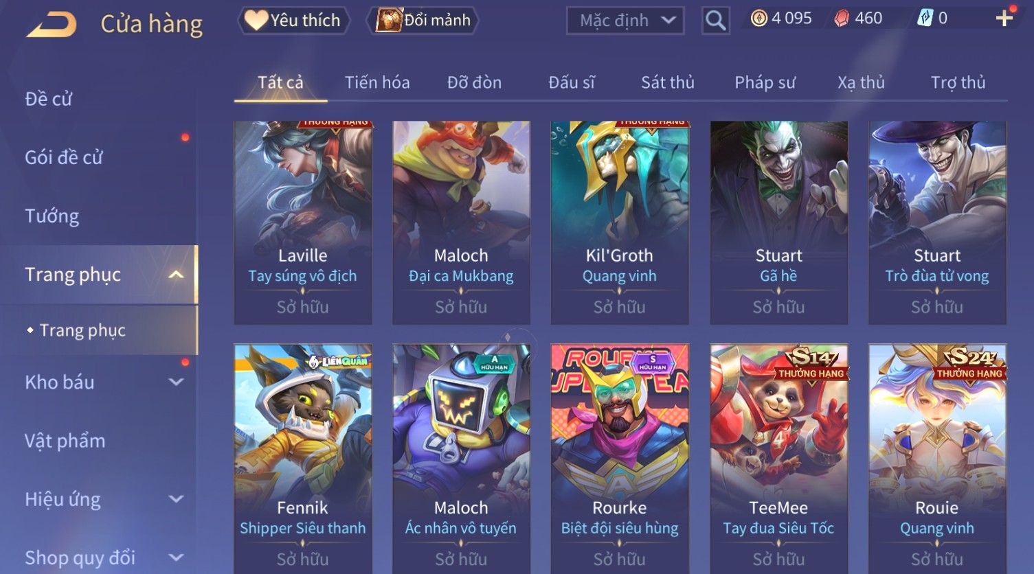Click the red ruby currency icon
1034x574 pixels.
[x=842, y=19]
